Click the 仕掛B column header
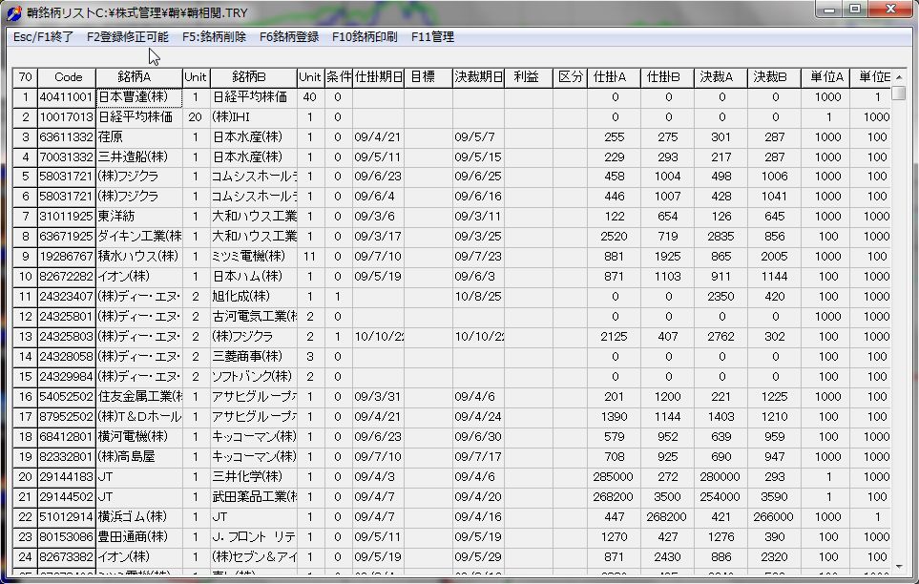 (667, 77)
